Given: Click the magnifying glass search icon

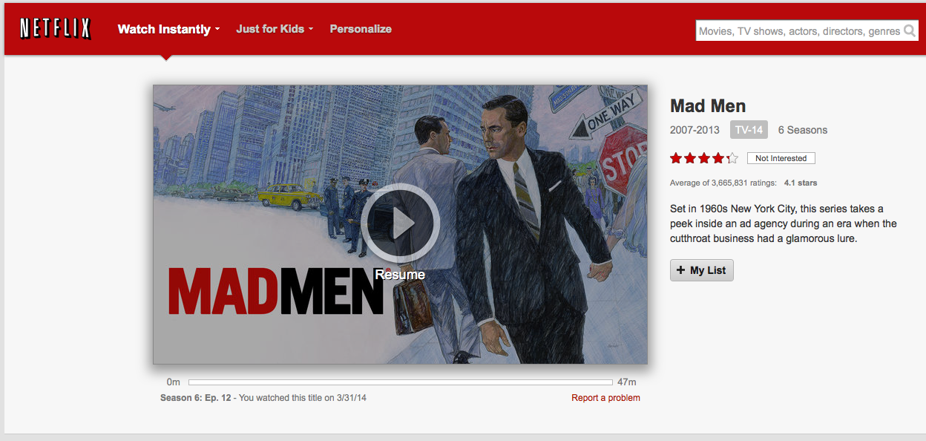Looking at the screenshot, I should pyautogui.click(x=910, y=31).
